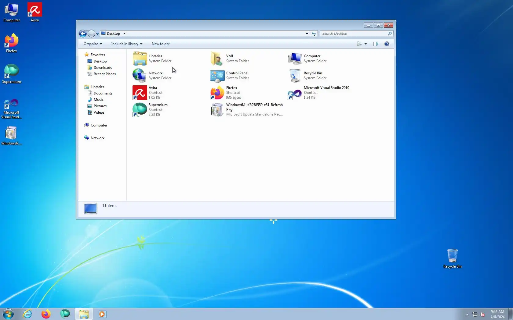Click the network icon in the system tray
513x320 pixels.
coord(475,314)
